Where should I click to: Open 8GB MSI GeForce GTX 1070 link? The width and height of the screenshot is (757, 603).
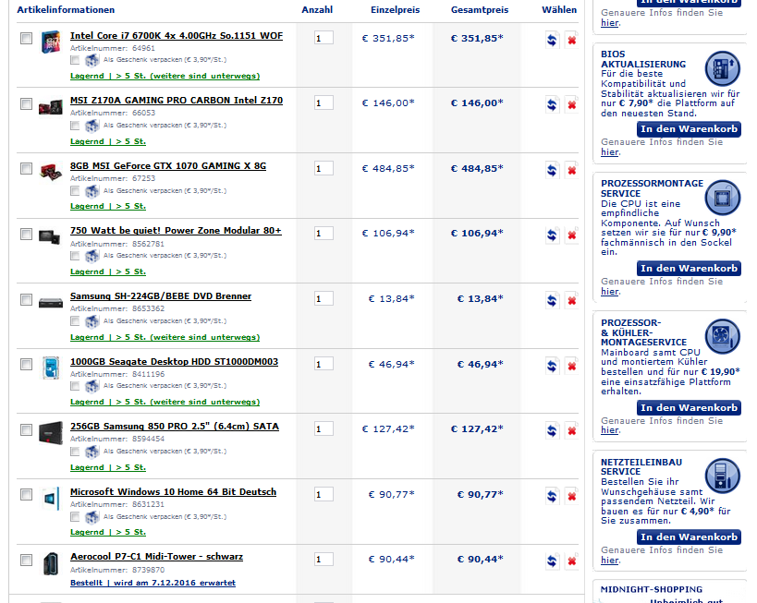coord(168,166)
